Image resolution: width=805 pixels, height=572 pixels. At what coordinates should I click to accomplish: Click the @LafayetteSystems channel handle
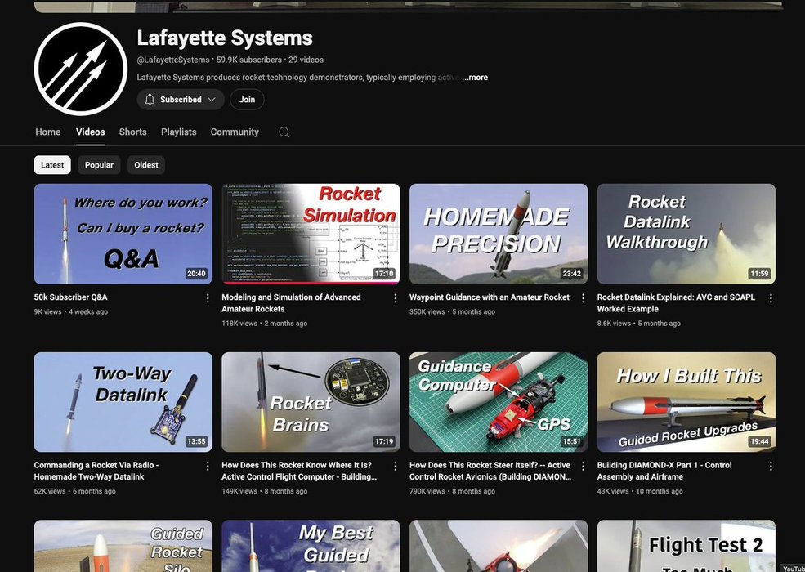point(173,60)
